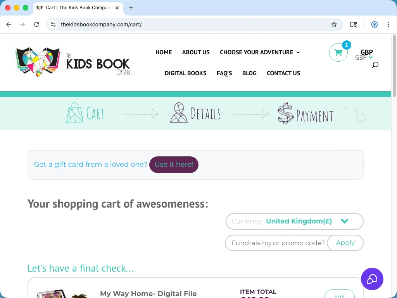Open the Blog page
The height and width of the screenshot is (298, 397).
(x=249, y=73)
